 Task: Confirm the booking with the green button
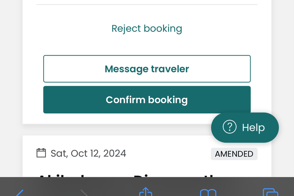coord(147,100)
